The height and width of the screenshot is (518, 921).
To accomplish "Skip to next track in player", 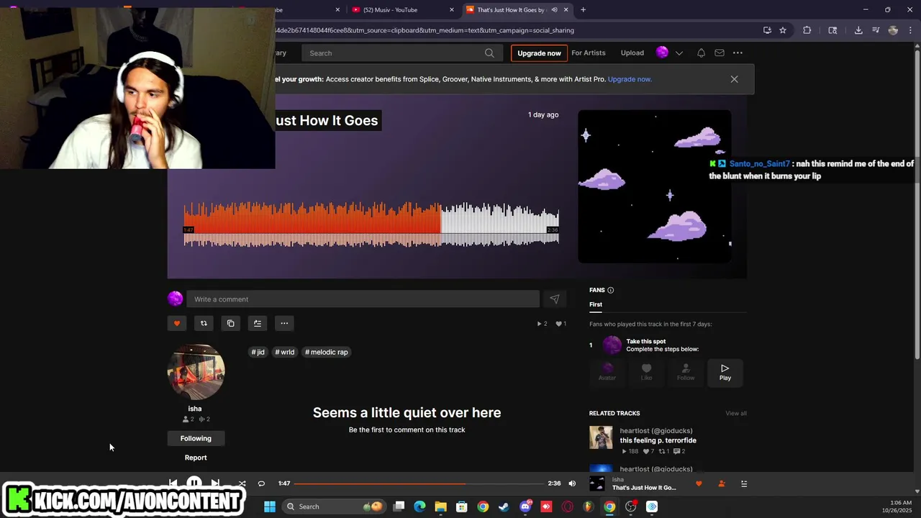I will tap(215, 483).
